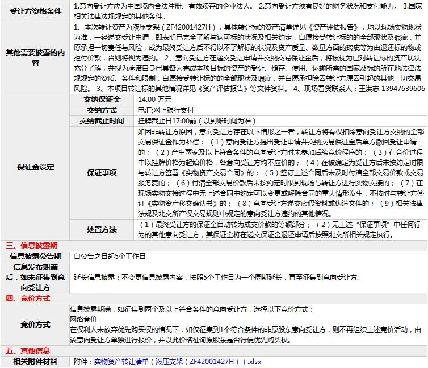Click the 其他需要披露的内容 label cell
428x368 pixels.
[36, 57]
